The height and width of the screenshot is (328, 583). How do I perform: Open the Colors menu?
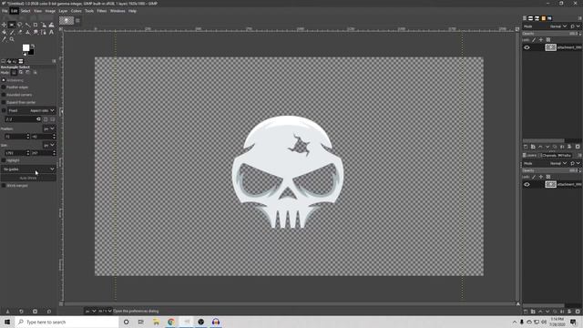pos(77,11)
